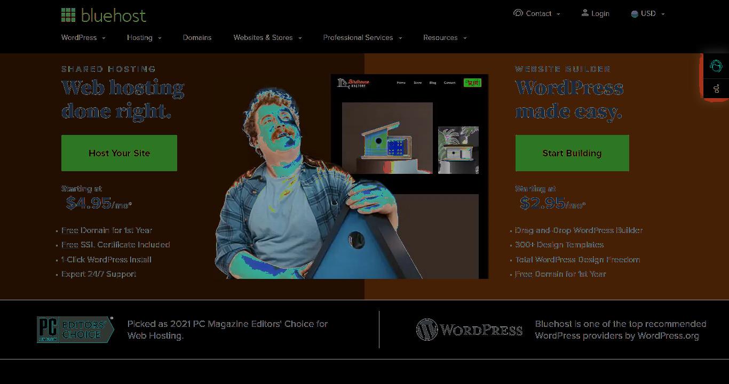Screen dimensions: 729x384
Task: Click the Login person icon
Action: (585, 13)
